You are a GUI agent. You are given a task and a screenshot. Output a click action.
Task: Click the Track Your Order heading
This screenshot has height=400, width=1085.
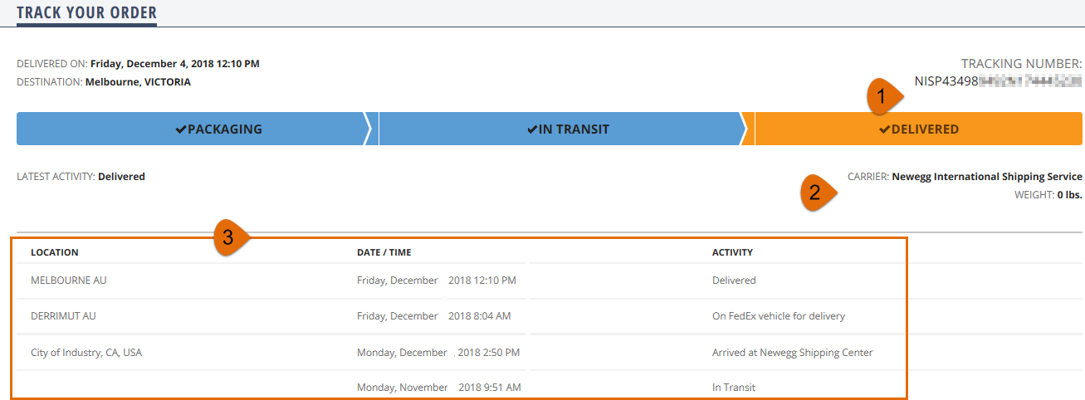(x=86, y=13)
